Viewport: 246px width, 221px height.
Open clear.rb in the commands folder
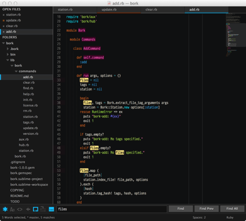pyautogui.click(x=29, y=83)
